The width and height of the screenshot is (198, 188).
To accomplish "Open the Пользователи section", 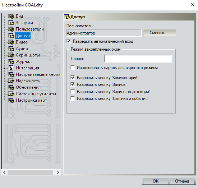I will [30, 29].
